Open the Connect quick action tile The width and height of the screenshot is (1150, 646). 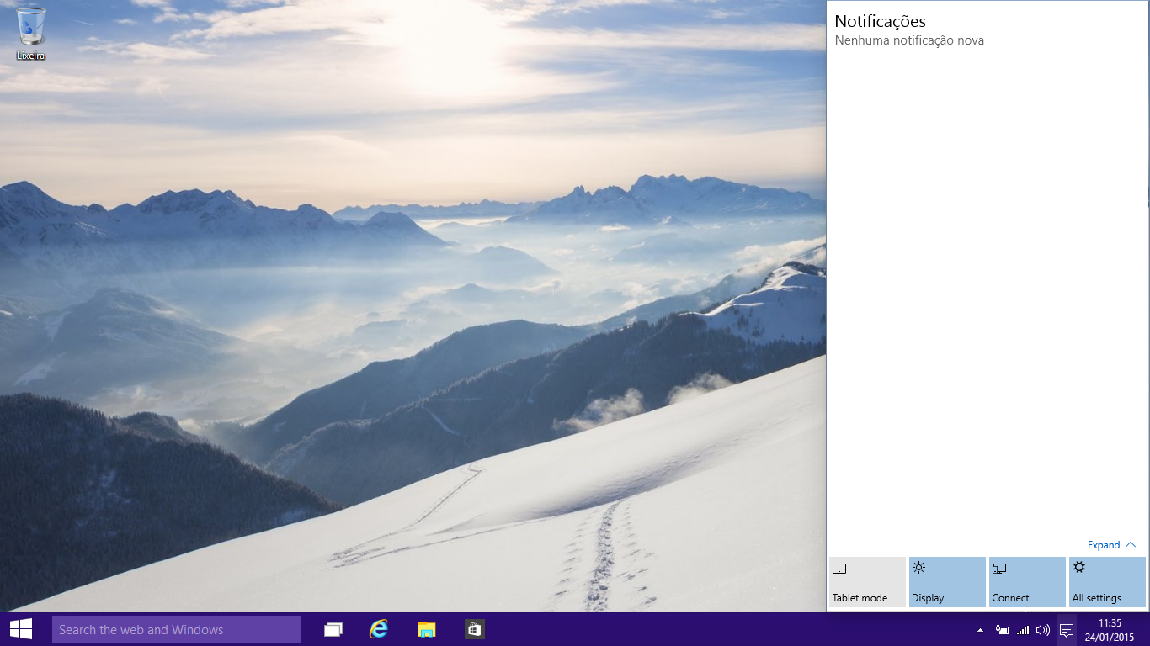(x=1027, y=582)
